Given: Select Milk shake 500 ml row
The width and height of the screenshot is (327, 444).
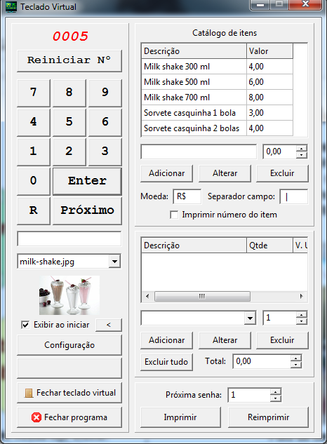Looking at the screenshot, I should coord(217,82).
